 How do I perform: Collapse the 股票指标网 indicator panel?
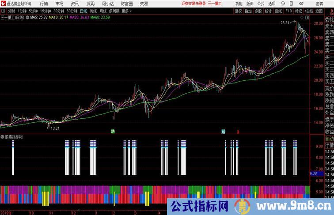click(x=3, y=137)
